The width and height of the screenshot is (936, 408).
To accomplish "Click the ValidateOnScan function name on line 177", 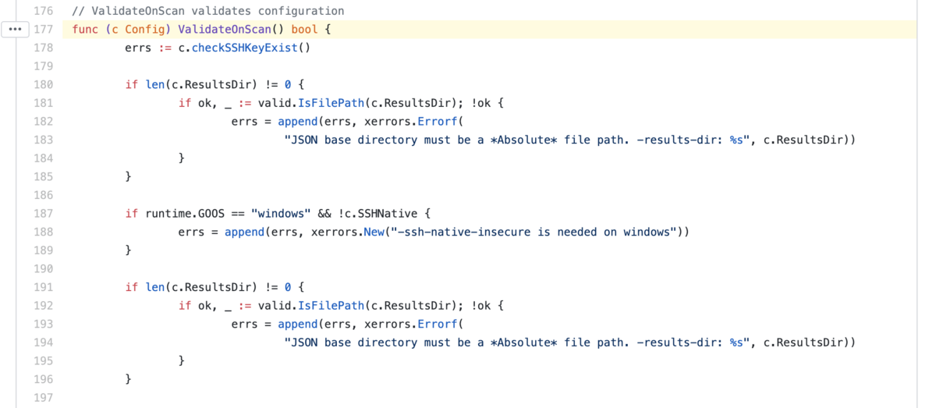I will point(224,30).
